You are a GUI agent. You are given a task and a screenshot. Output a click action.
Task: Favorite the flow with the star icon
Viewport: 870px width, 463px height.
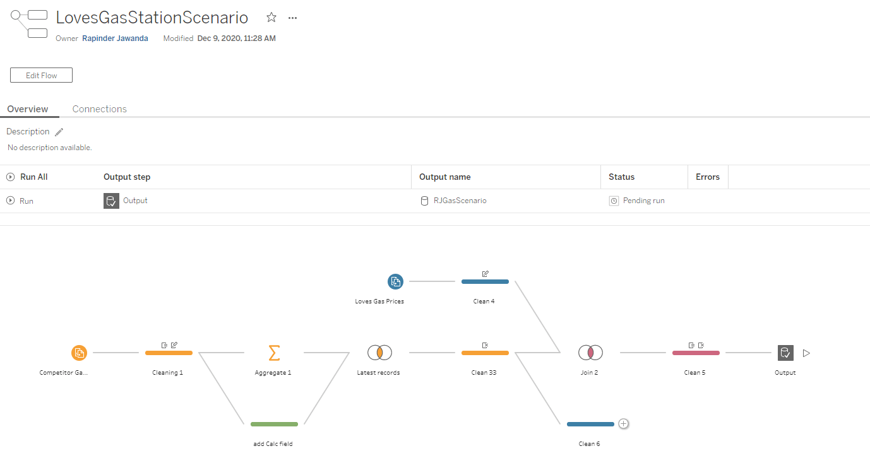point(271,18)
